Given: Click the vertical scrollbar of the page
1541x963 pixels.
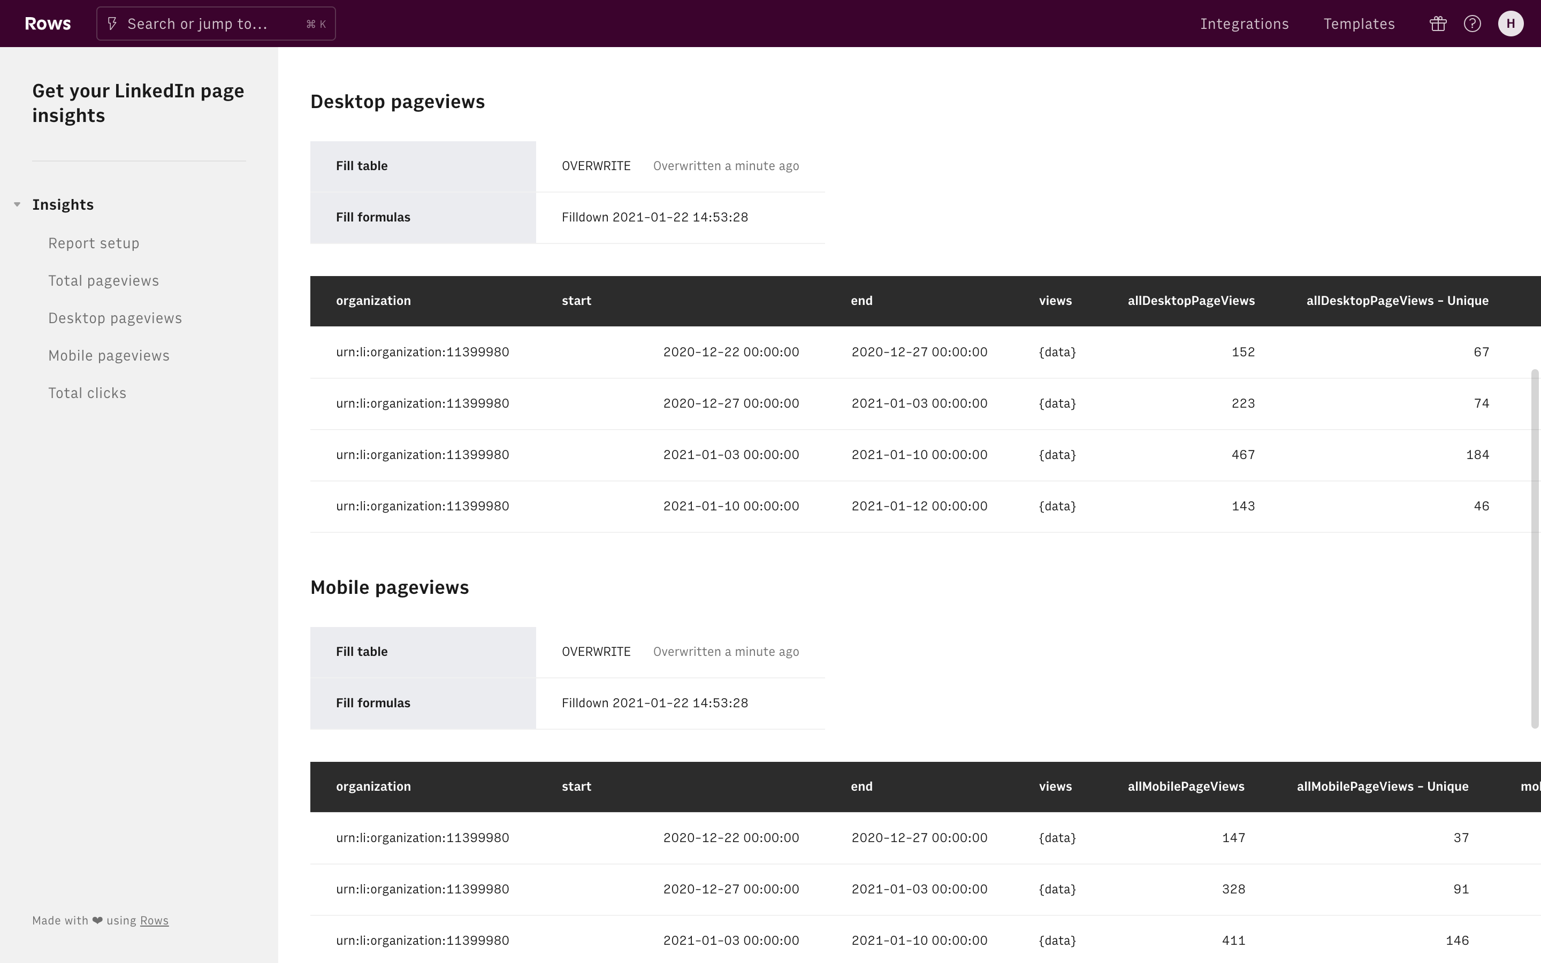Looking at the screenshot, I should pyautogui.click(x=1535, y=548).
